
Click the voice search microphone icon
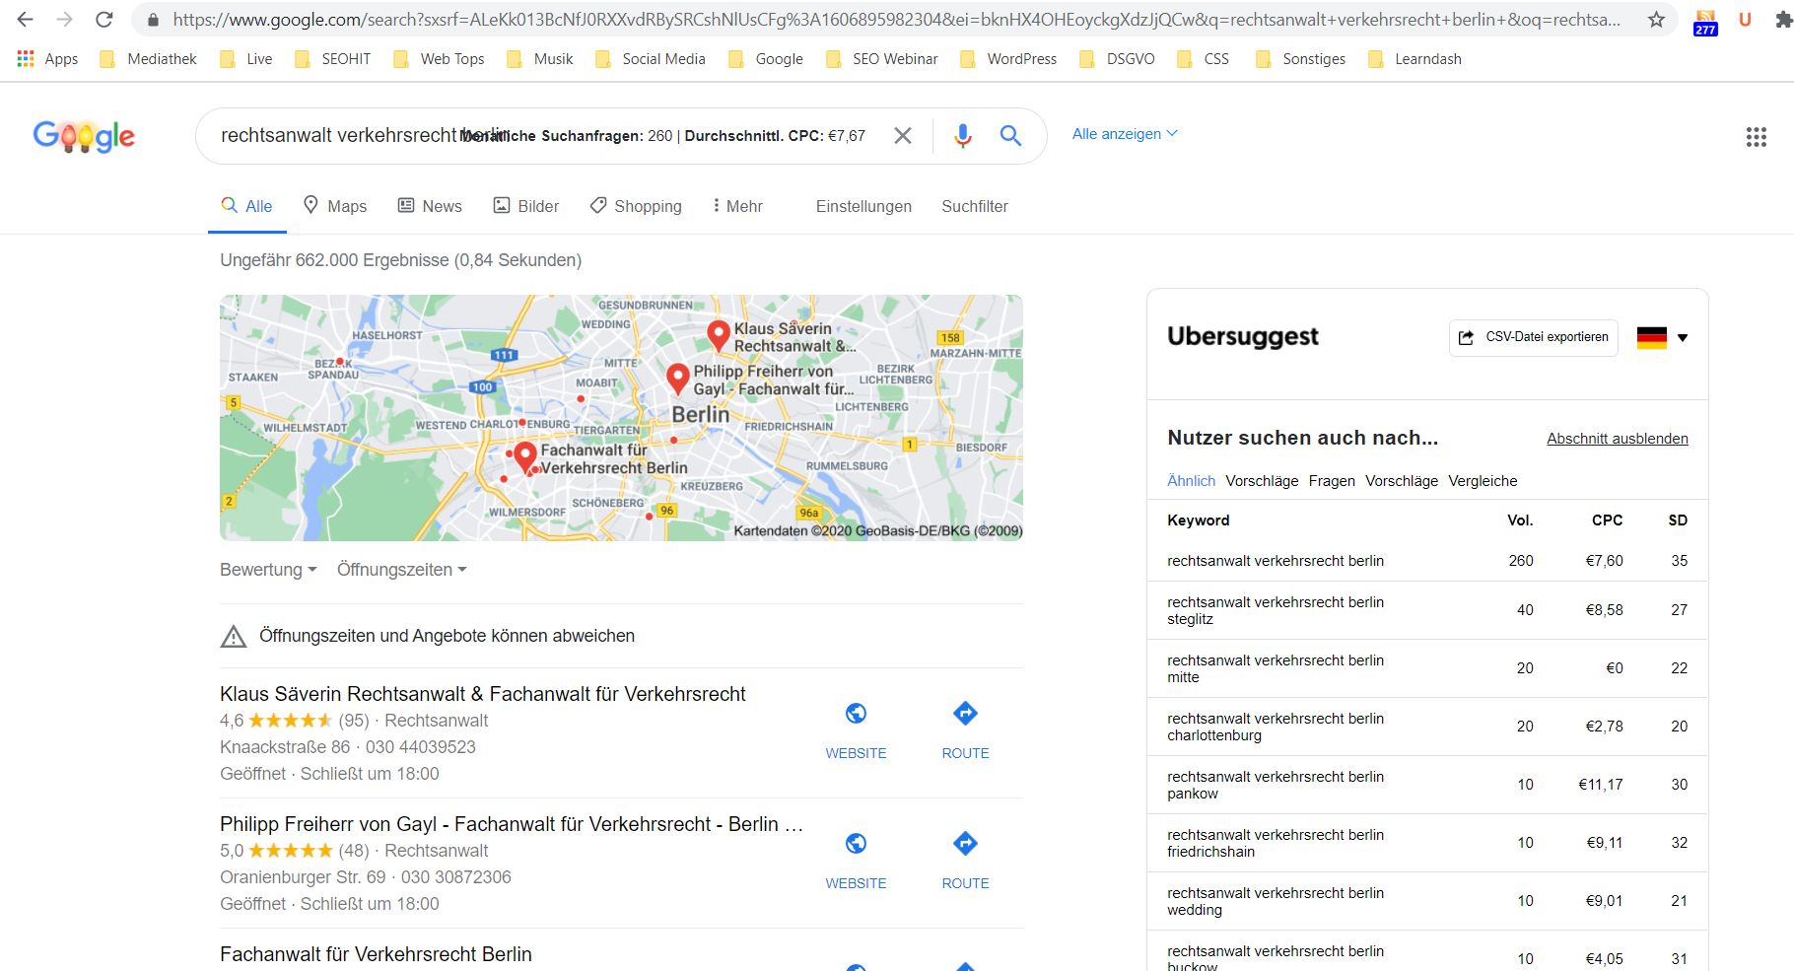[x=963, y=136]
